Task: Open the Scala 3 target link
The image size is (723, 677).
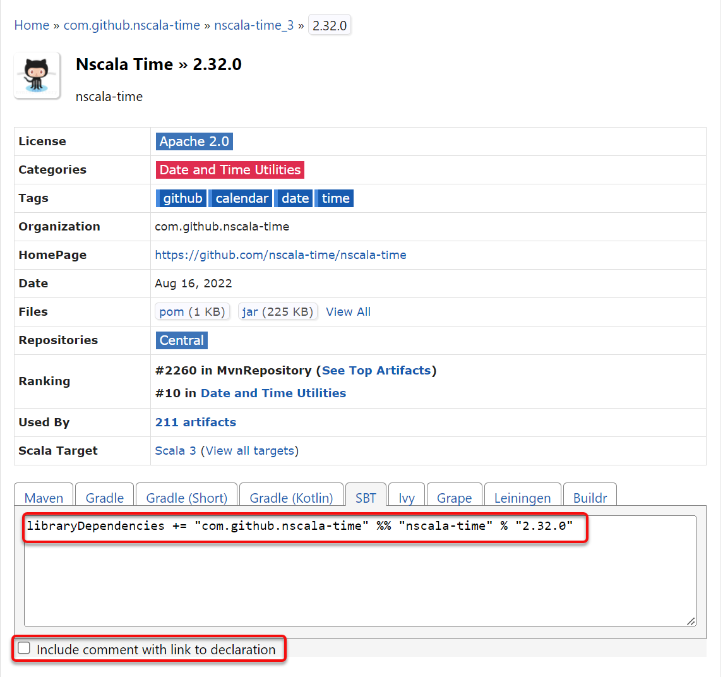Action: point(175,450)
